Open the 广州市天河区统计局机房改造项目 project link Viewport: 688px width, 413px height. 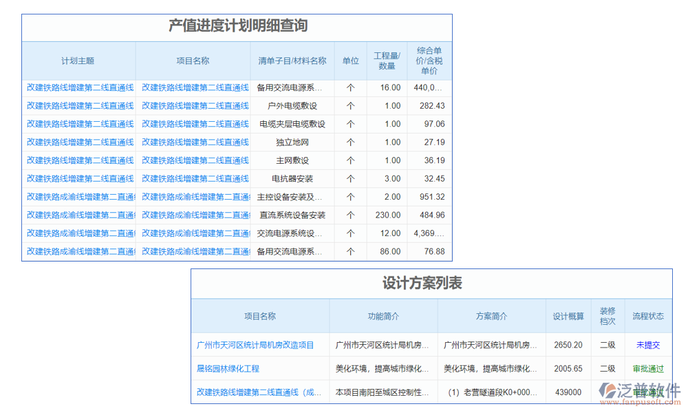[x=256, y=345]
